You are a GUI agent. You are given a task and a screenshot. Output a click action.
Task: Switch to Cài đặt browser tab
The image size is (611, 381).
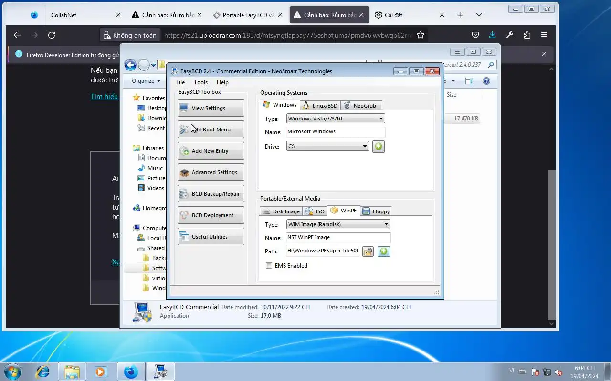[410, 15]
